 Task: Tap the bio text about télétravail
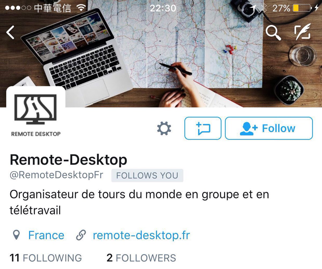pyautogui.click(x=139, y=202)
